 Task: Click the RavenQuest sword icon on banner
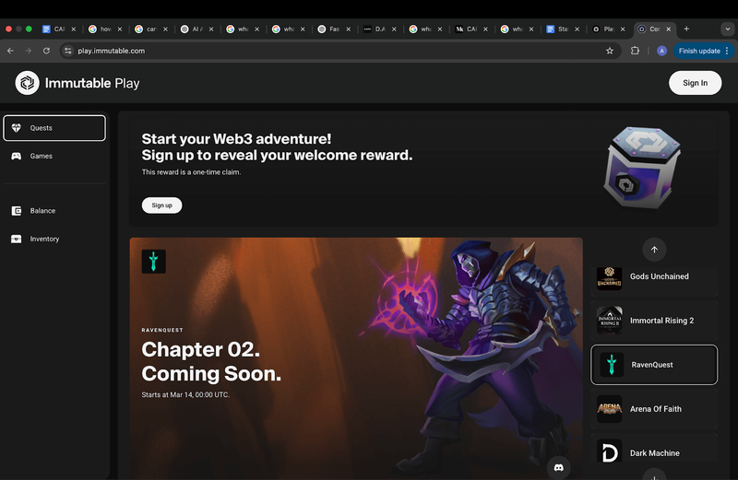(x=153, y=262)
